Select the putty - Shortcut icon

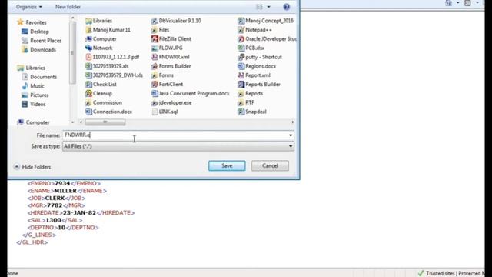[241, 57]
